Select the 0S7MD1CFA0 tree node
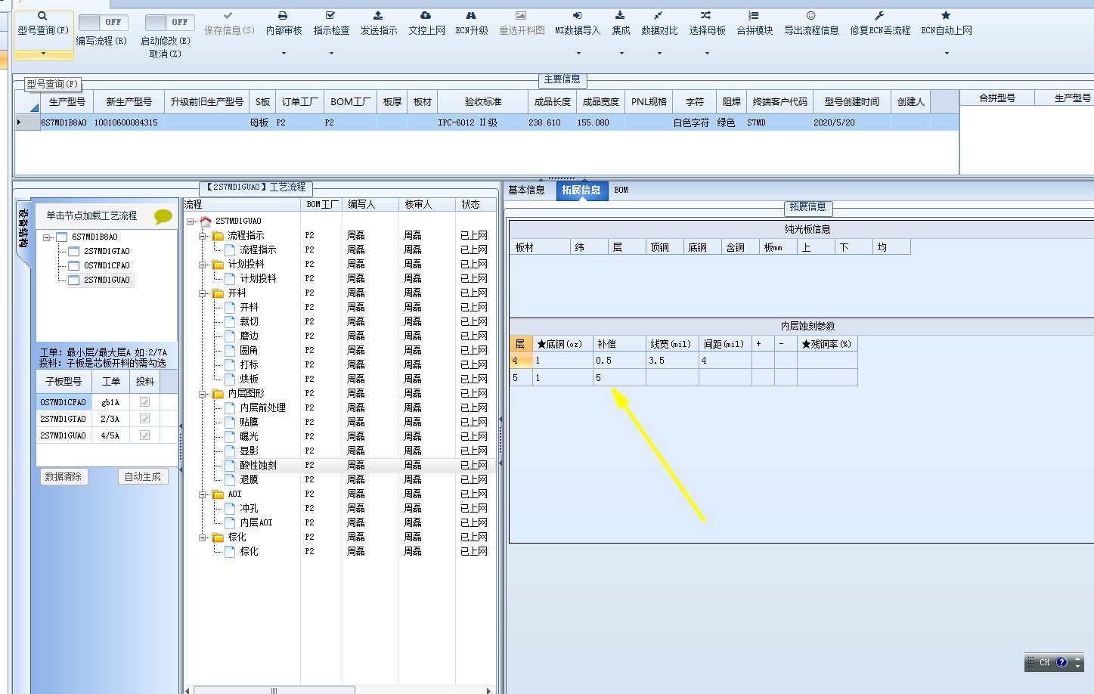Viewport: 1094px width, 694px height. (107, 265)
